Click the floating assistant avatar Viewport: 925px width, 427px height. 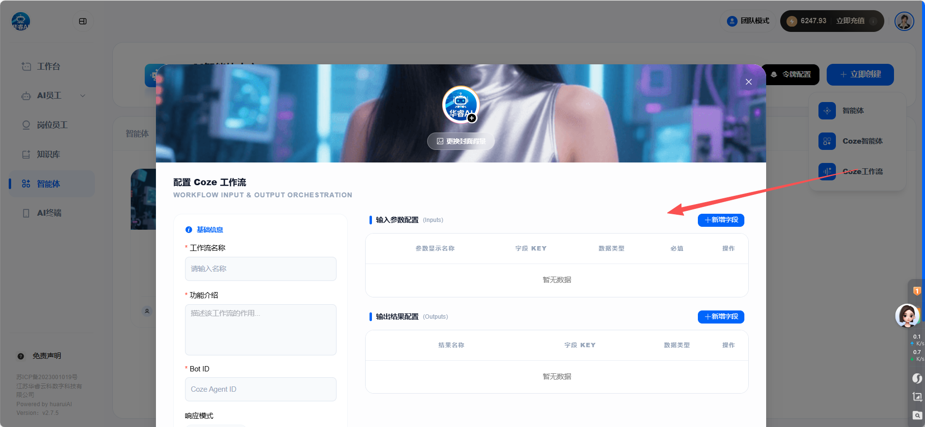click(907, 316)
